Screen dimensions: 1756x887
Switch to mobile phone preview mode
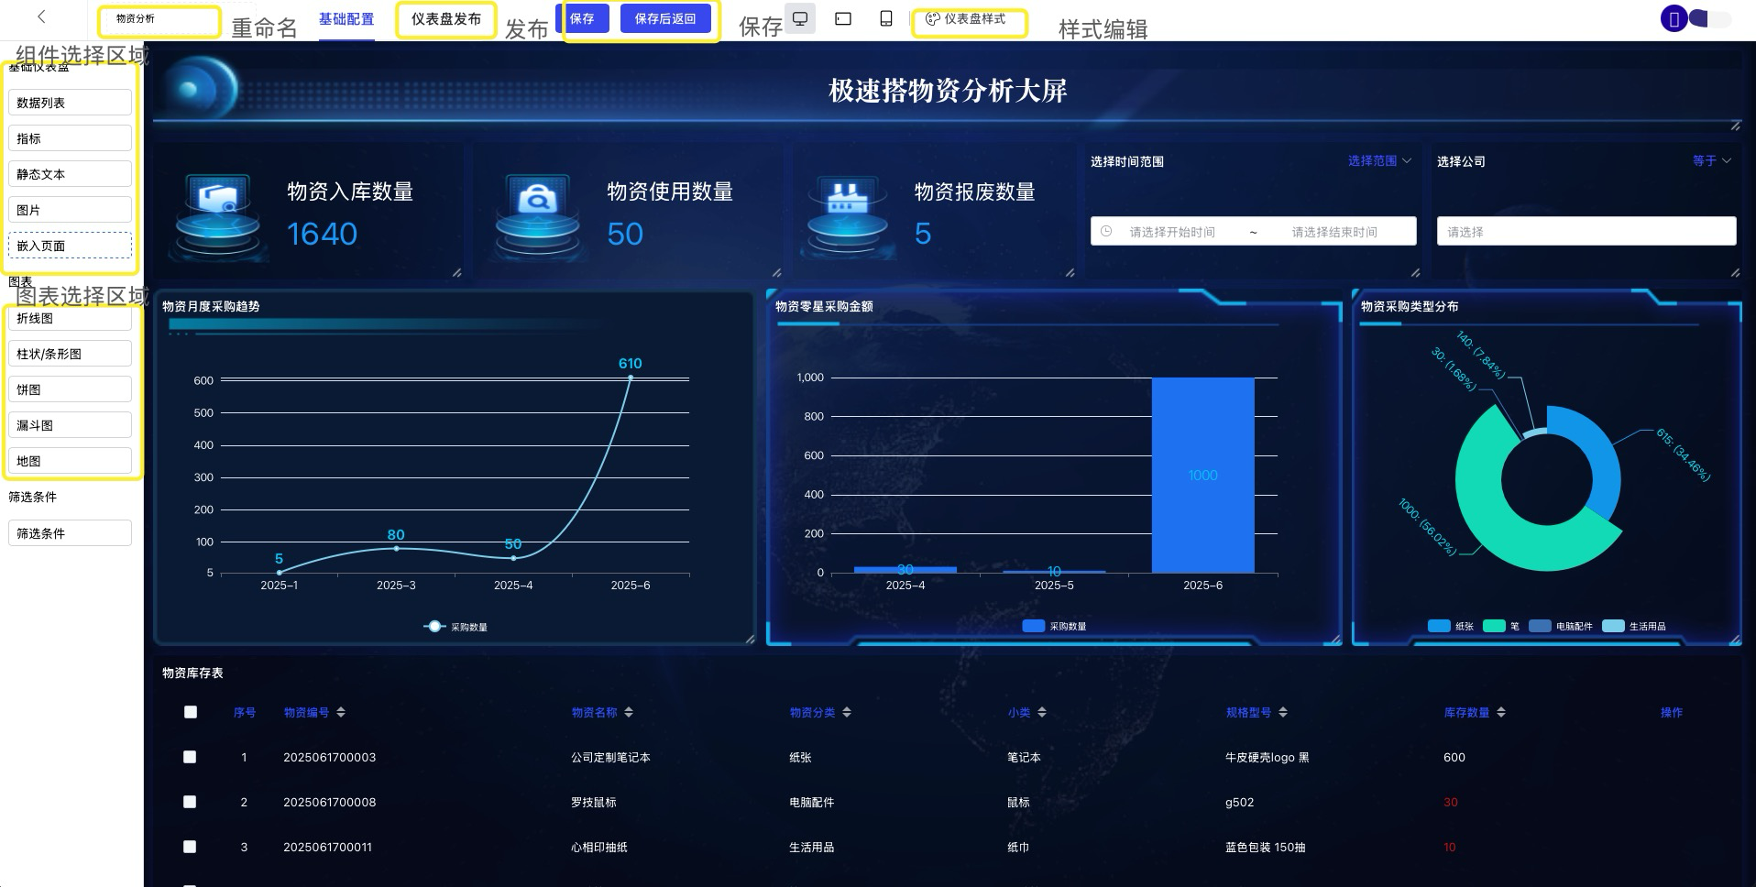(x=885, y=18)
